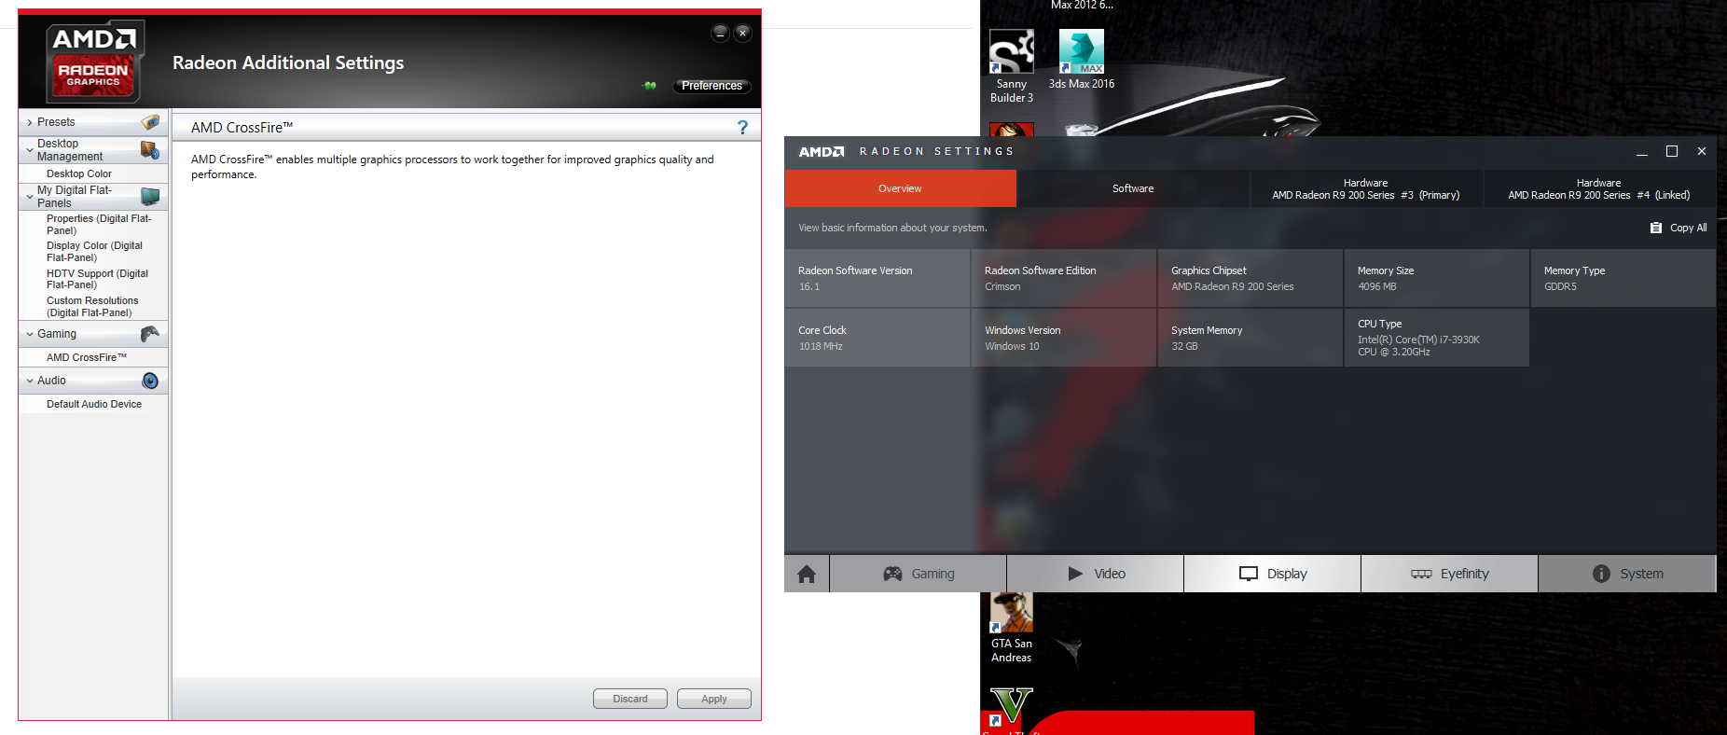Select Display Color (Digital Flat-Panel)
The height and width of the screenshot is (735, 1727).
point(93,252)
